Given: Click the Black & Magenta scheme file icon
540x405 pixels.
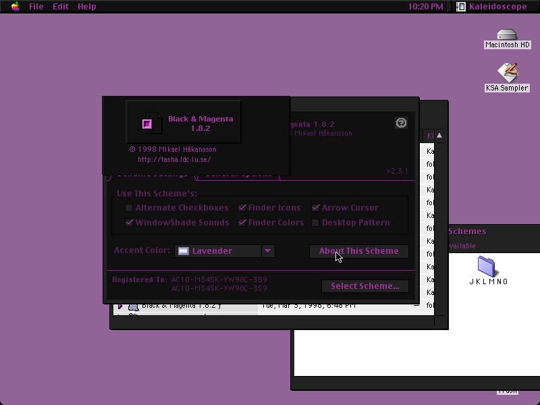Looking at the screenshot, I should point(152,124).
